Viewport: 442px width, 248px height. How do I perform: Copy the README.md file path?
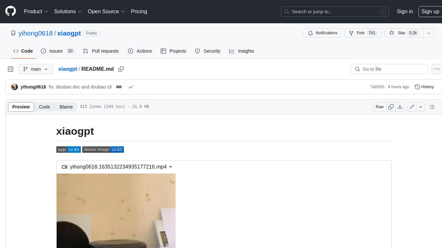click(x=121, y=69)
